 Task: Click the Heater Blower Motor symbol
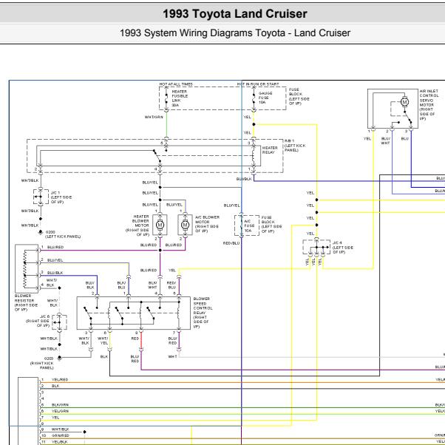pyautogui.click(x=160, y=225)
